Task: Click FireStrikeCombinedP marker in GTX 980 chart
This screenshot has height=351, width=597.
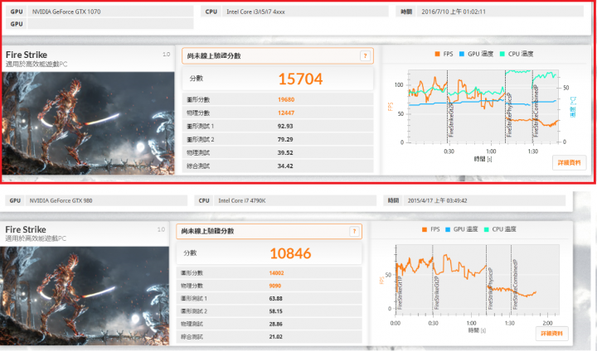Action: pyautogui.click(x=515, y=285)
